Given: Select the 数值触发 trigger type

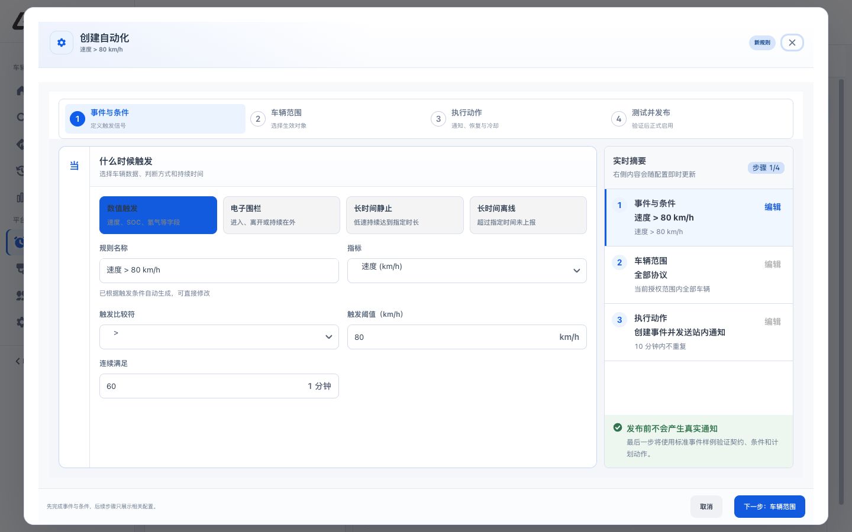Looking at the screenshot, I should click(x=158, y=215).
